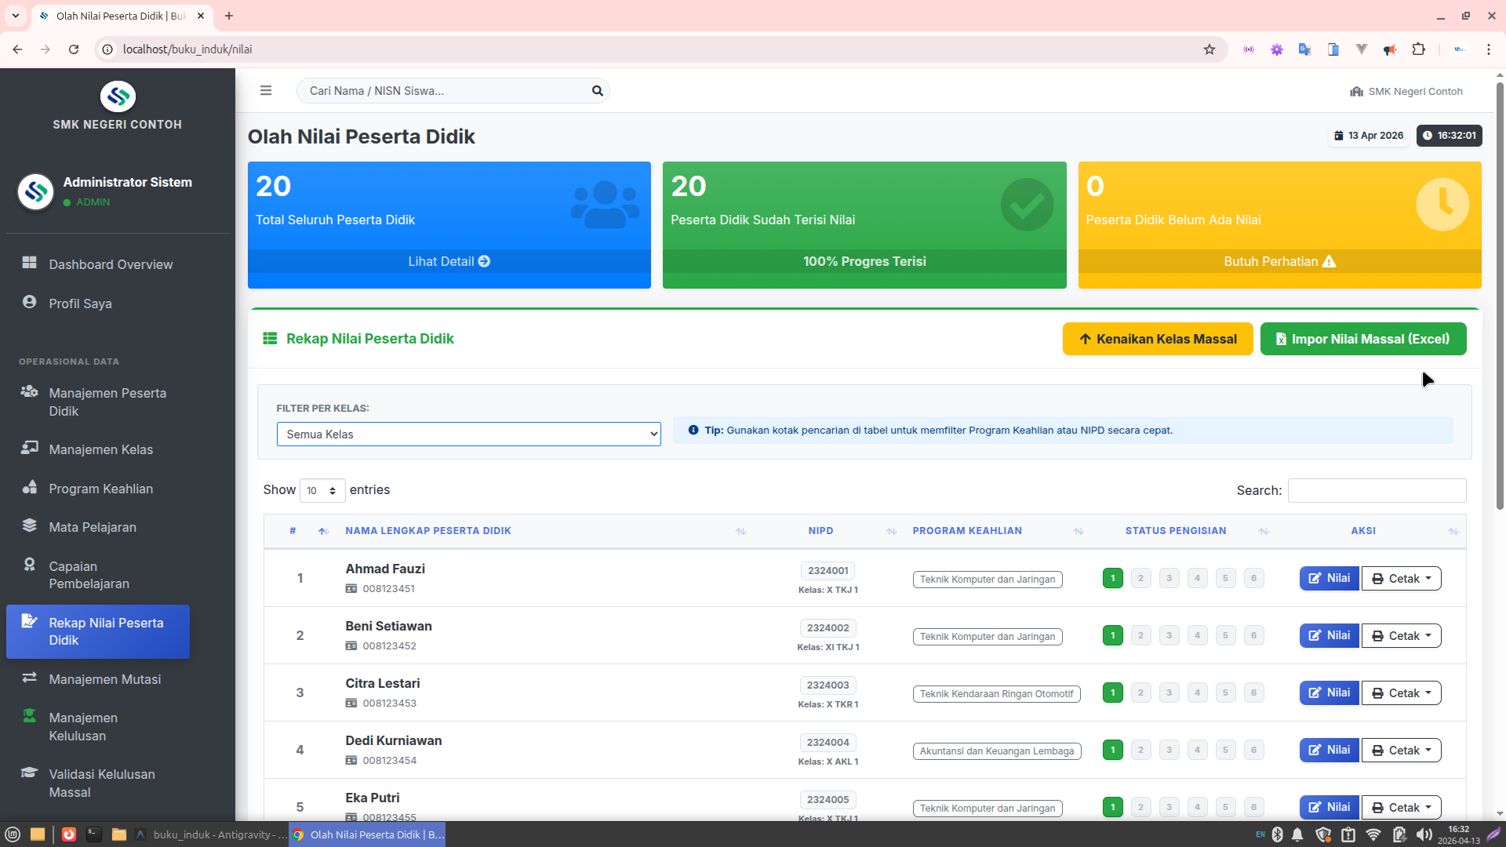This screenshot has height=847, width=1506.
Task: Click the bookmark star icon in address bar
Action: (1209, 49)
